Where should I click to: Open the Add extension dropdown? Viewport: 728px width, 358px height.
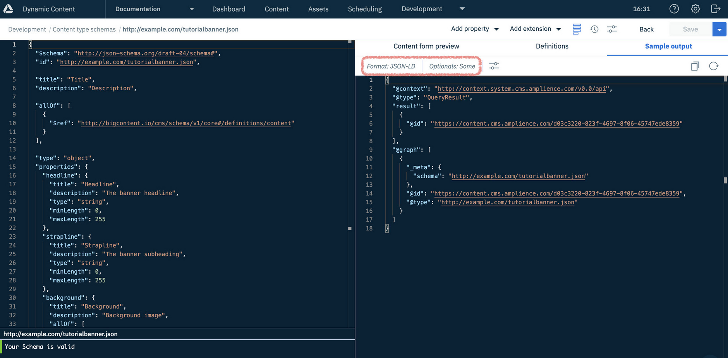(536, 29)
